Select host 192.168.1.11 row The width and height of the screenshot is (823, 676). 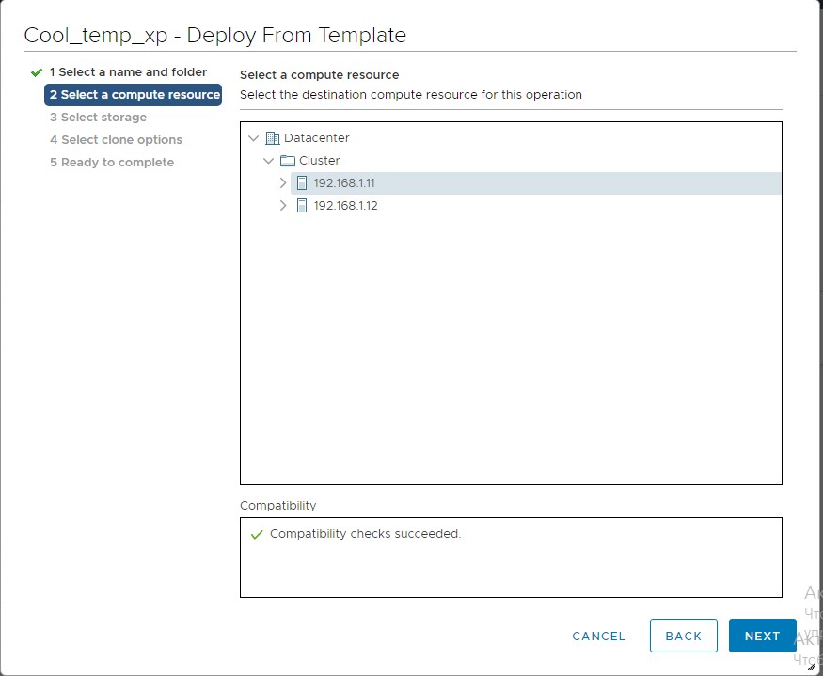click(x=535, y=183)
